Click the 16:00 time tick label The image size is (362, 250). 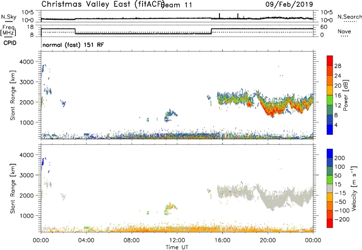click(222, 241)
